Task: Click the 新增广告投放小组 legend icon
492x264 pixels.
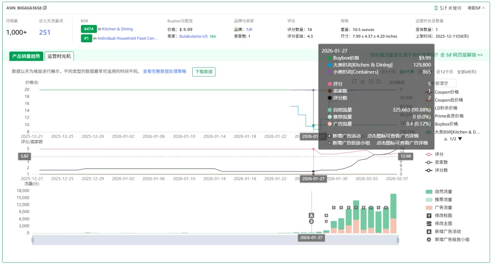Action: tap(429, 239)
